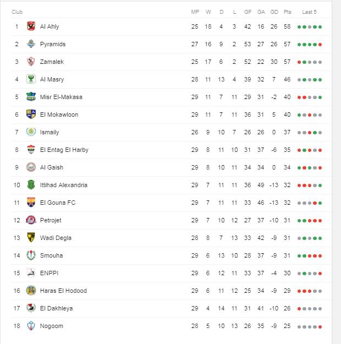Click the Pts column header

tap(288, 12)
